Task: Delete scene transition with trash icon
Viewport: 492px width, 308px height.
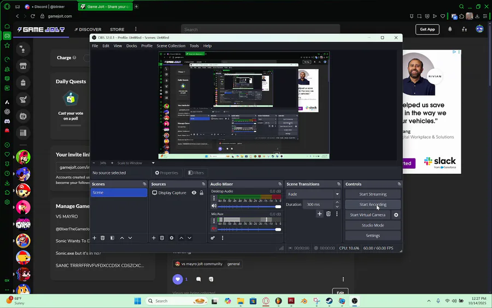Action: [x=328, y=214]
